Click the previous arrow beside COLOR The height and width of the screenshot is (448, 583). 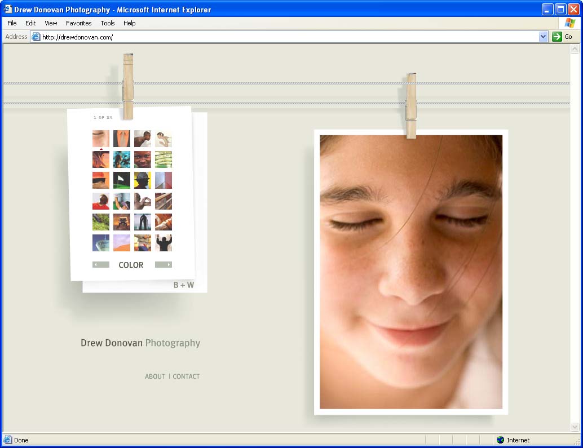tap(100, 264)
